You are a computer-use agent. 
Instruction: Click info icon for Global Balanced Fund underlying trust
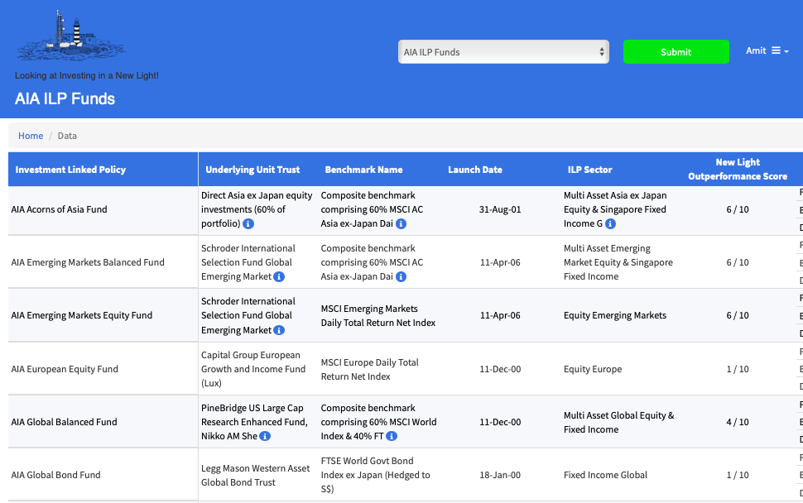point(265,436)
